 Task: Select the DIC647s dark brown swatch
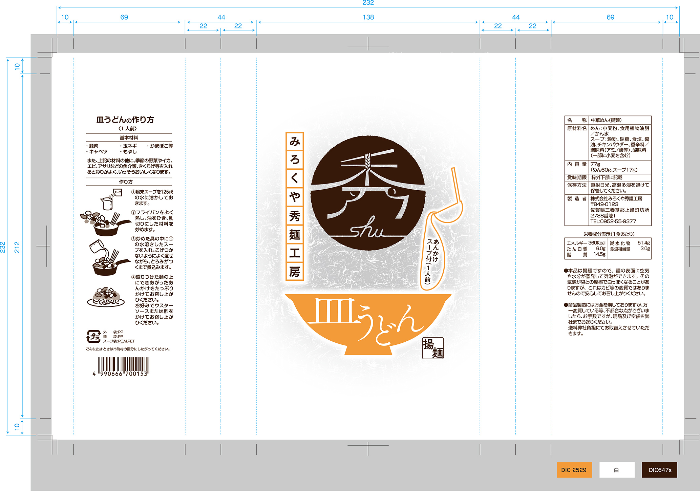[659, 470]
